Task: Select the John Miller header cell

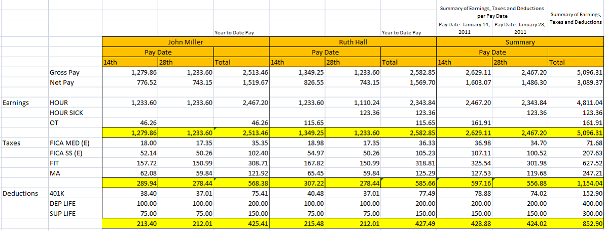Action: click(186, 42)
